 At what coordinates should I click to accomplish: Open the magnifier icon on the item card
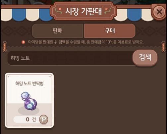pos(44,119)
